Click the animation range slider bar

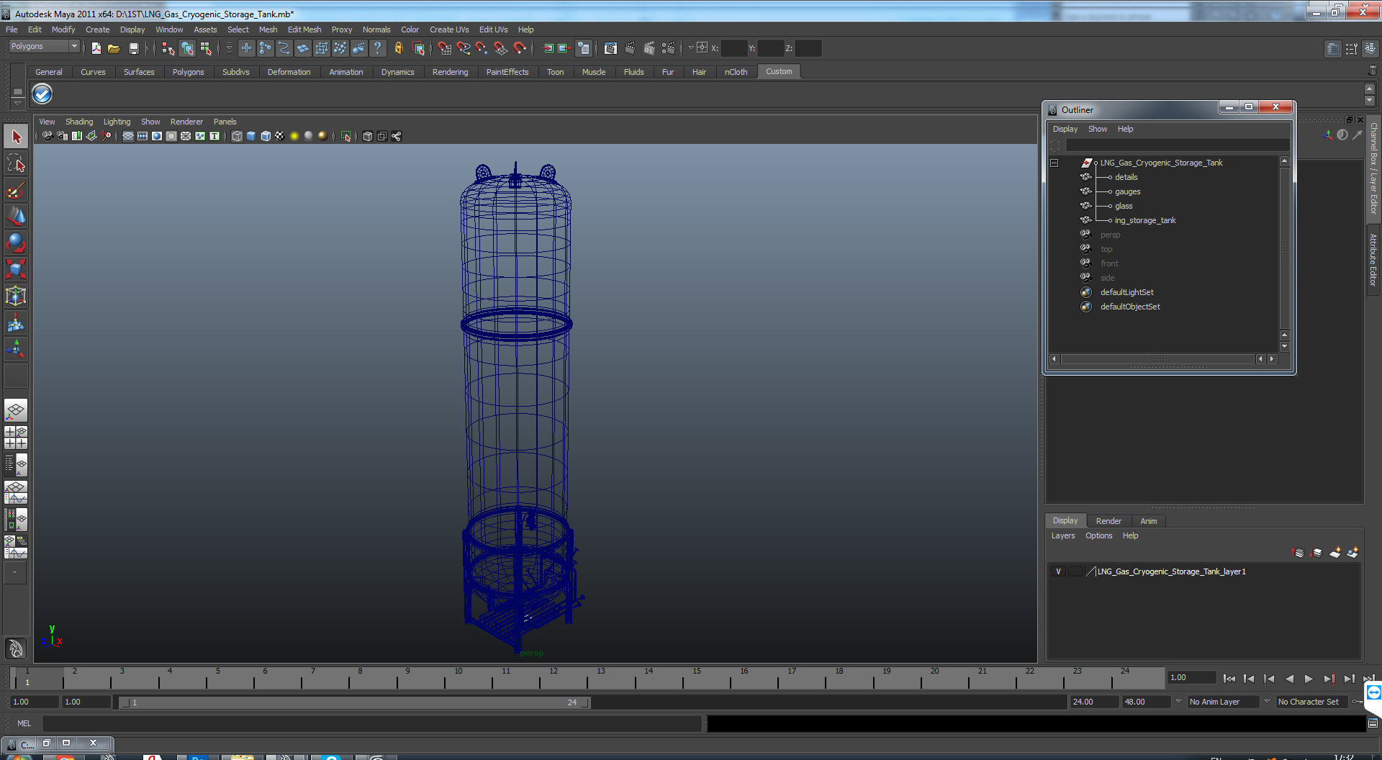coord(355,702)
